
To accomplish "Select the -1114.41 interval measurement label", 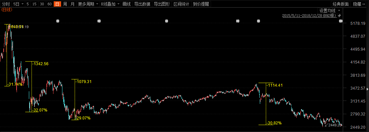I will coord(274,85).
